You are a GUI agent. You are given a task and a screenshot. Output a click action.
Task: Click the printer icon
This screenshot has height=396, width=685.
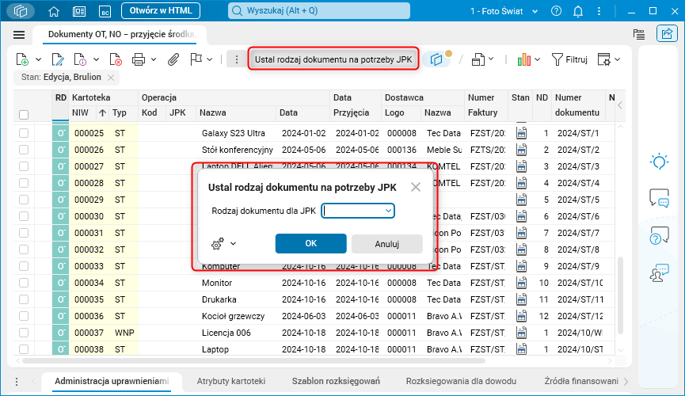(139, 59)
